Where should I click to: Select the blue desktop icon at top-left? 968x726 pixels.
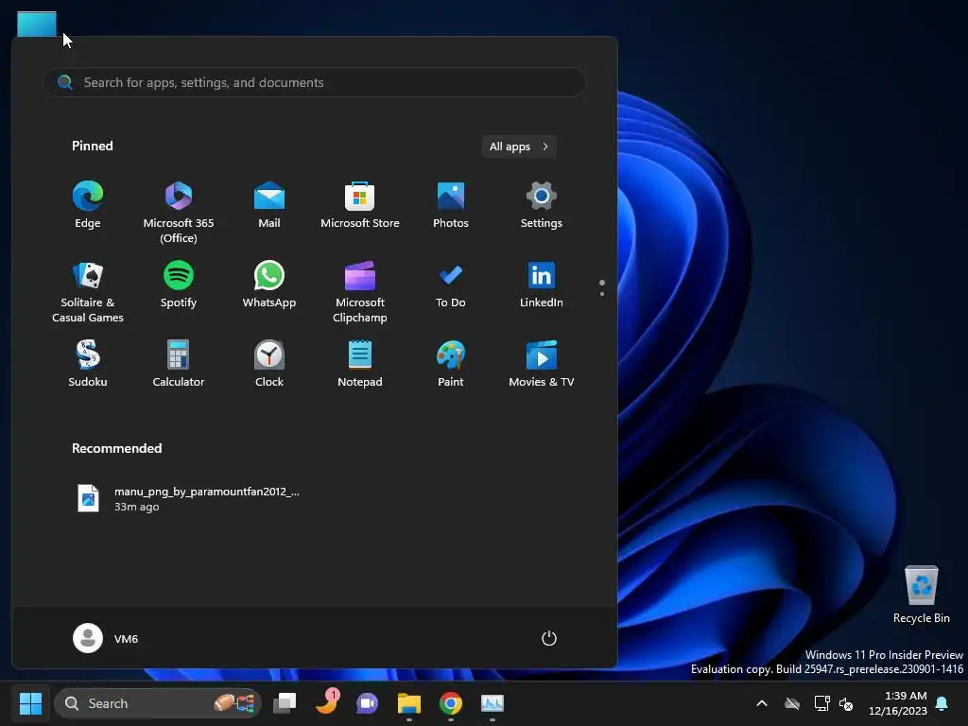pyautogui.click(x=37, y=24)
